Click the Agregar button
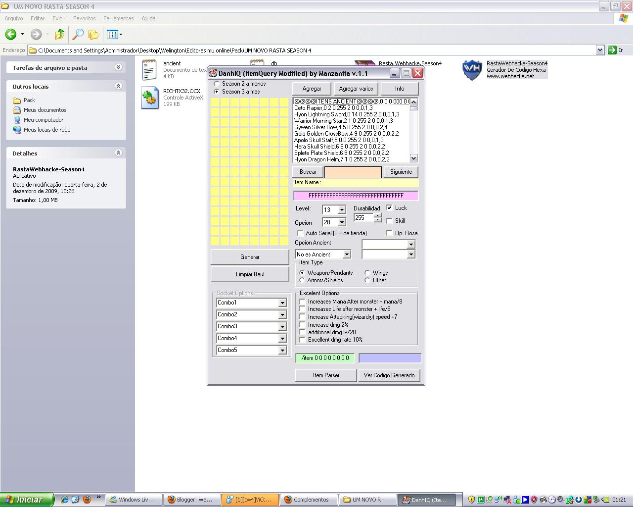 (312, 89)
